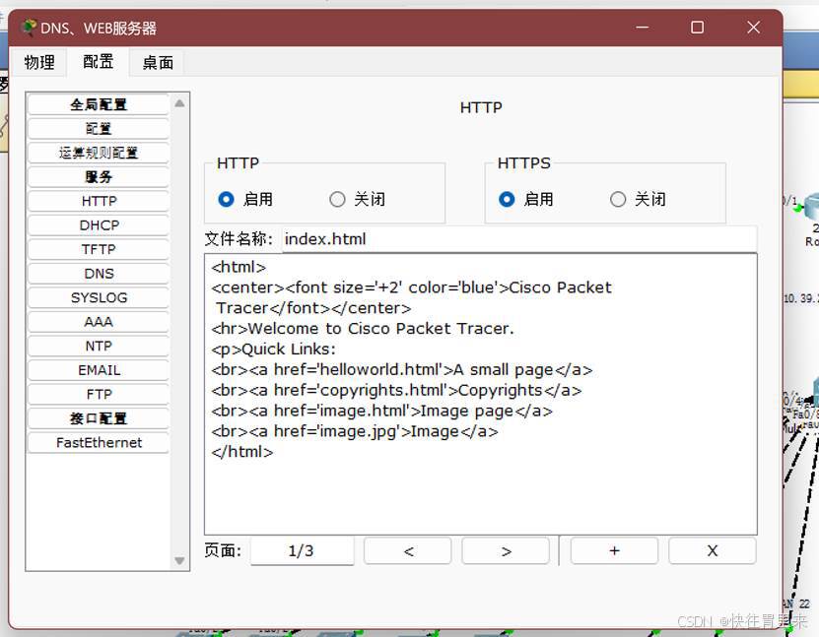The width and height of the screenshot is (819, 637).
Task: Switch to the 配置 tab
Action: pyautogui.click(x=99, y=62)
